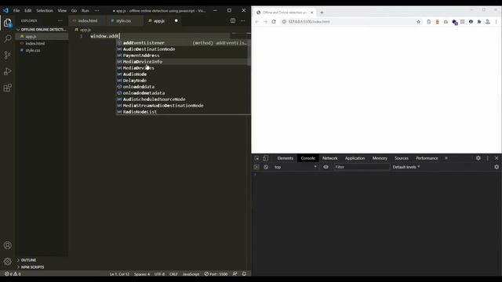This screenshot has height=282, width=502.
Task: Close the Offline and Online detection tab
Action: point(312,13)
